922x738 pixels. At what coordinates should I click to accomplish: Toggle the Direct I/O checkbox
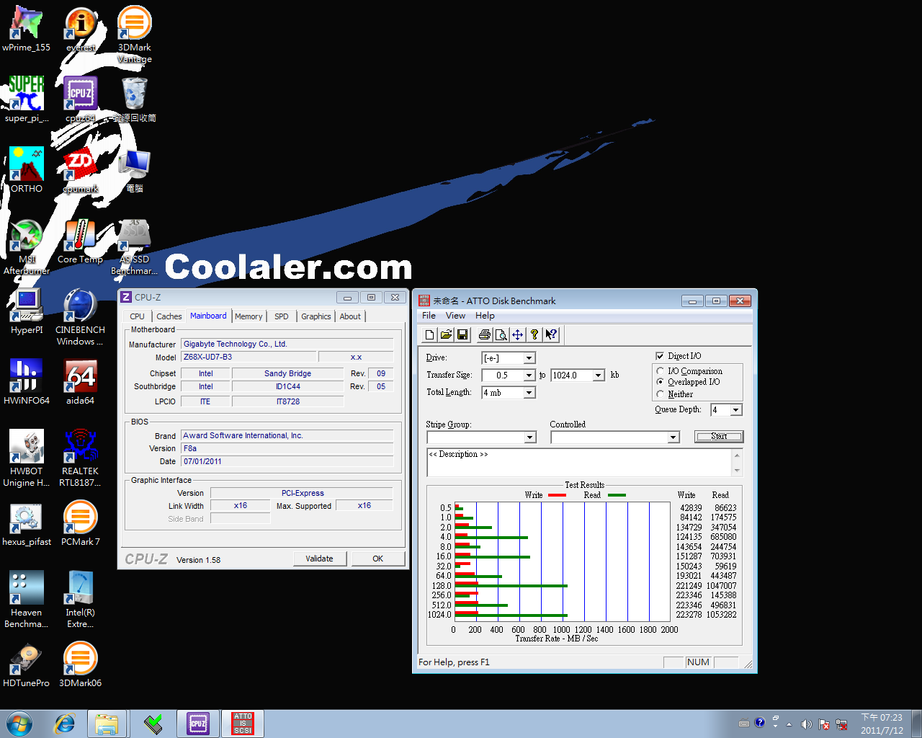coord(660,356)
